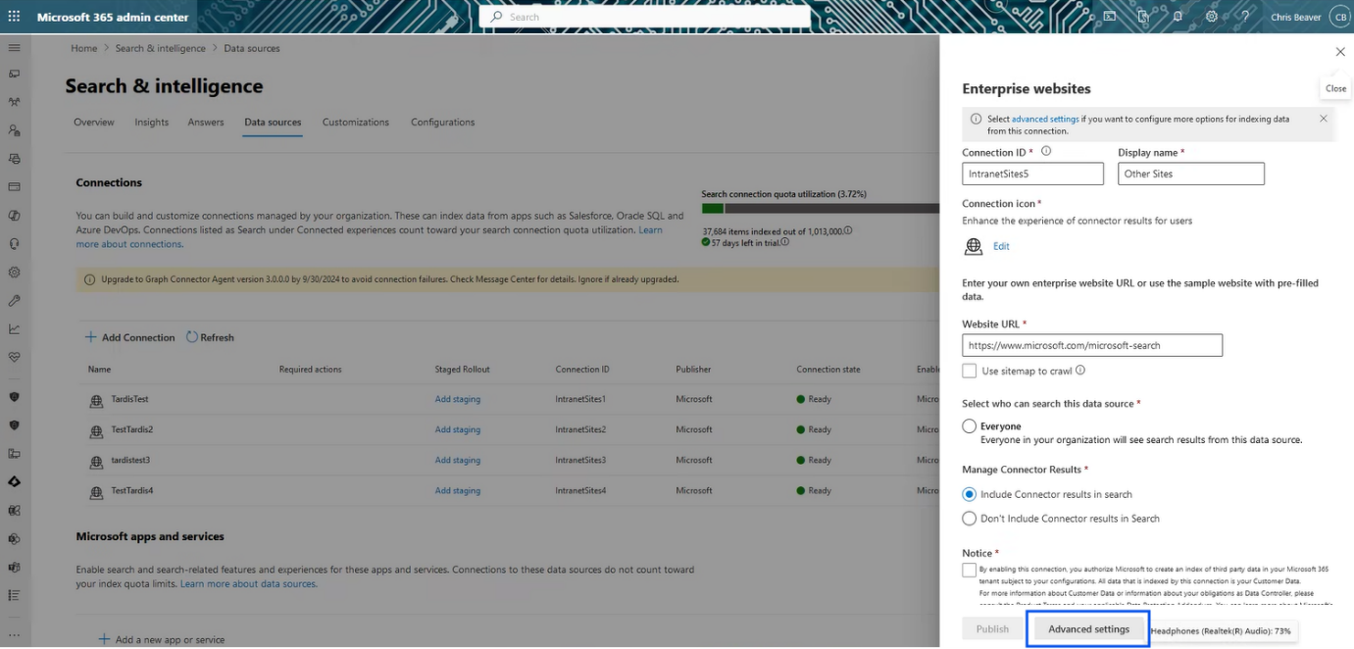Screen dimensions: 1354x649
Task: Select the TestTardis4 connection name
Action: (132, 491)
